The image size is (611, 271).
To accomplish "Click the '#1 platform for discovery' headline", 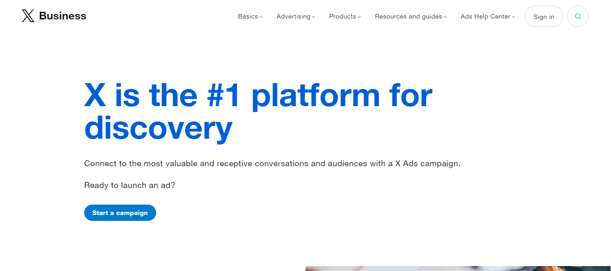I will [x=258, y=112].
